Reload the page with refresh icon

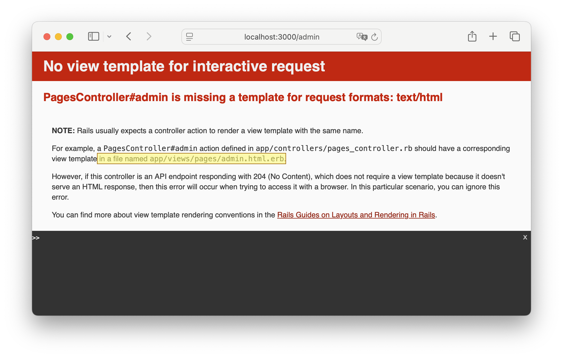coord(374,37)
